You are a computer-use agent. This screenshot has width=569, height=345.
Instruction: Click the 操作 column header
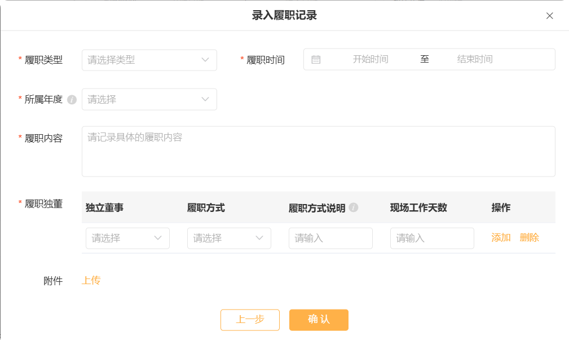(501, 207)
